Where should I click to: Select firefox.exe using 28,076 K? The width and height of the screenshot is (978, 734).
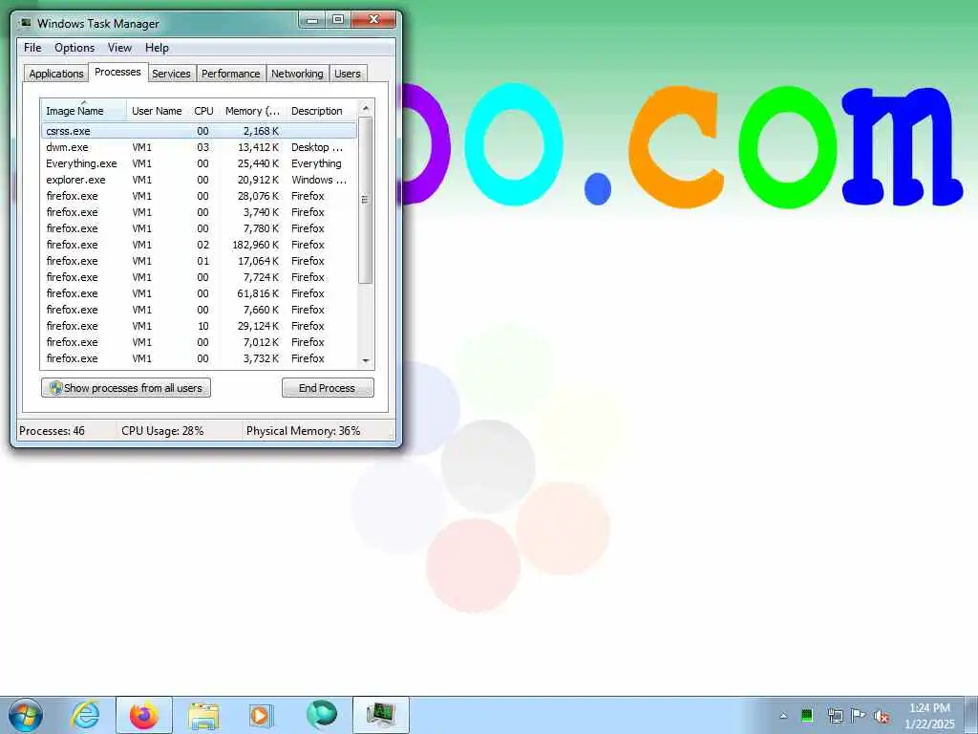(x=199, y=196)
